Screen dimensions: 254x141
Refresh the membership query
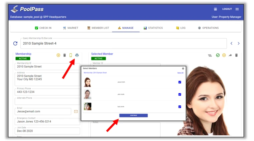click(15, 44)
